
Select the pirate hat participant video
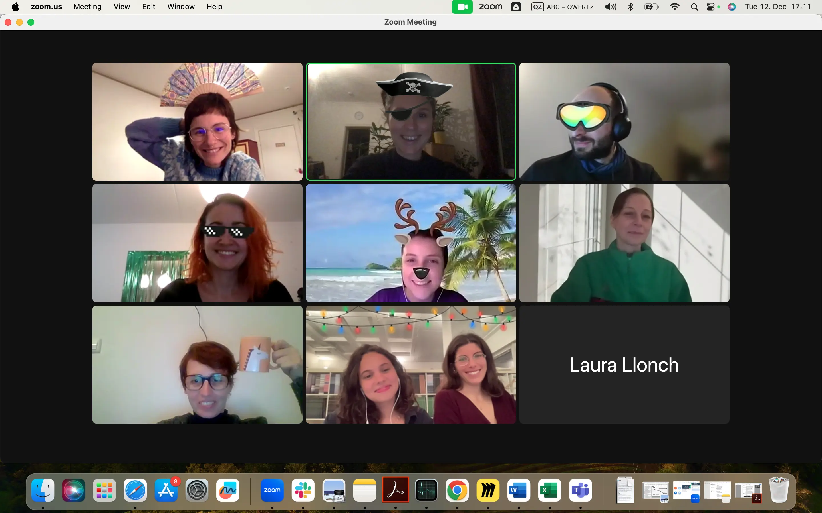[x=411, y=121]
